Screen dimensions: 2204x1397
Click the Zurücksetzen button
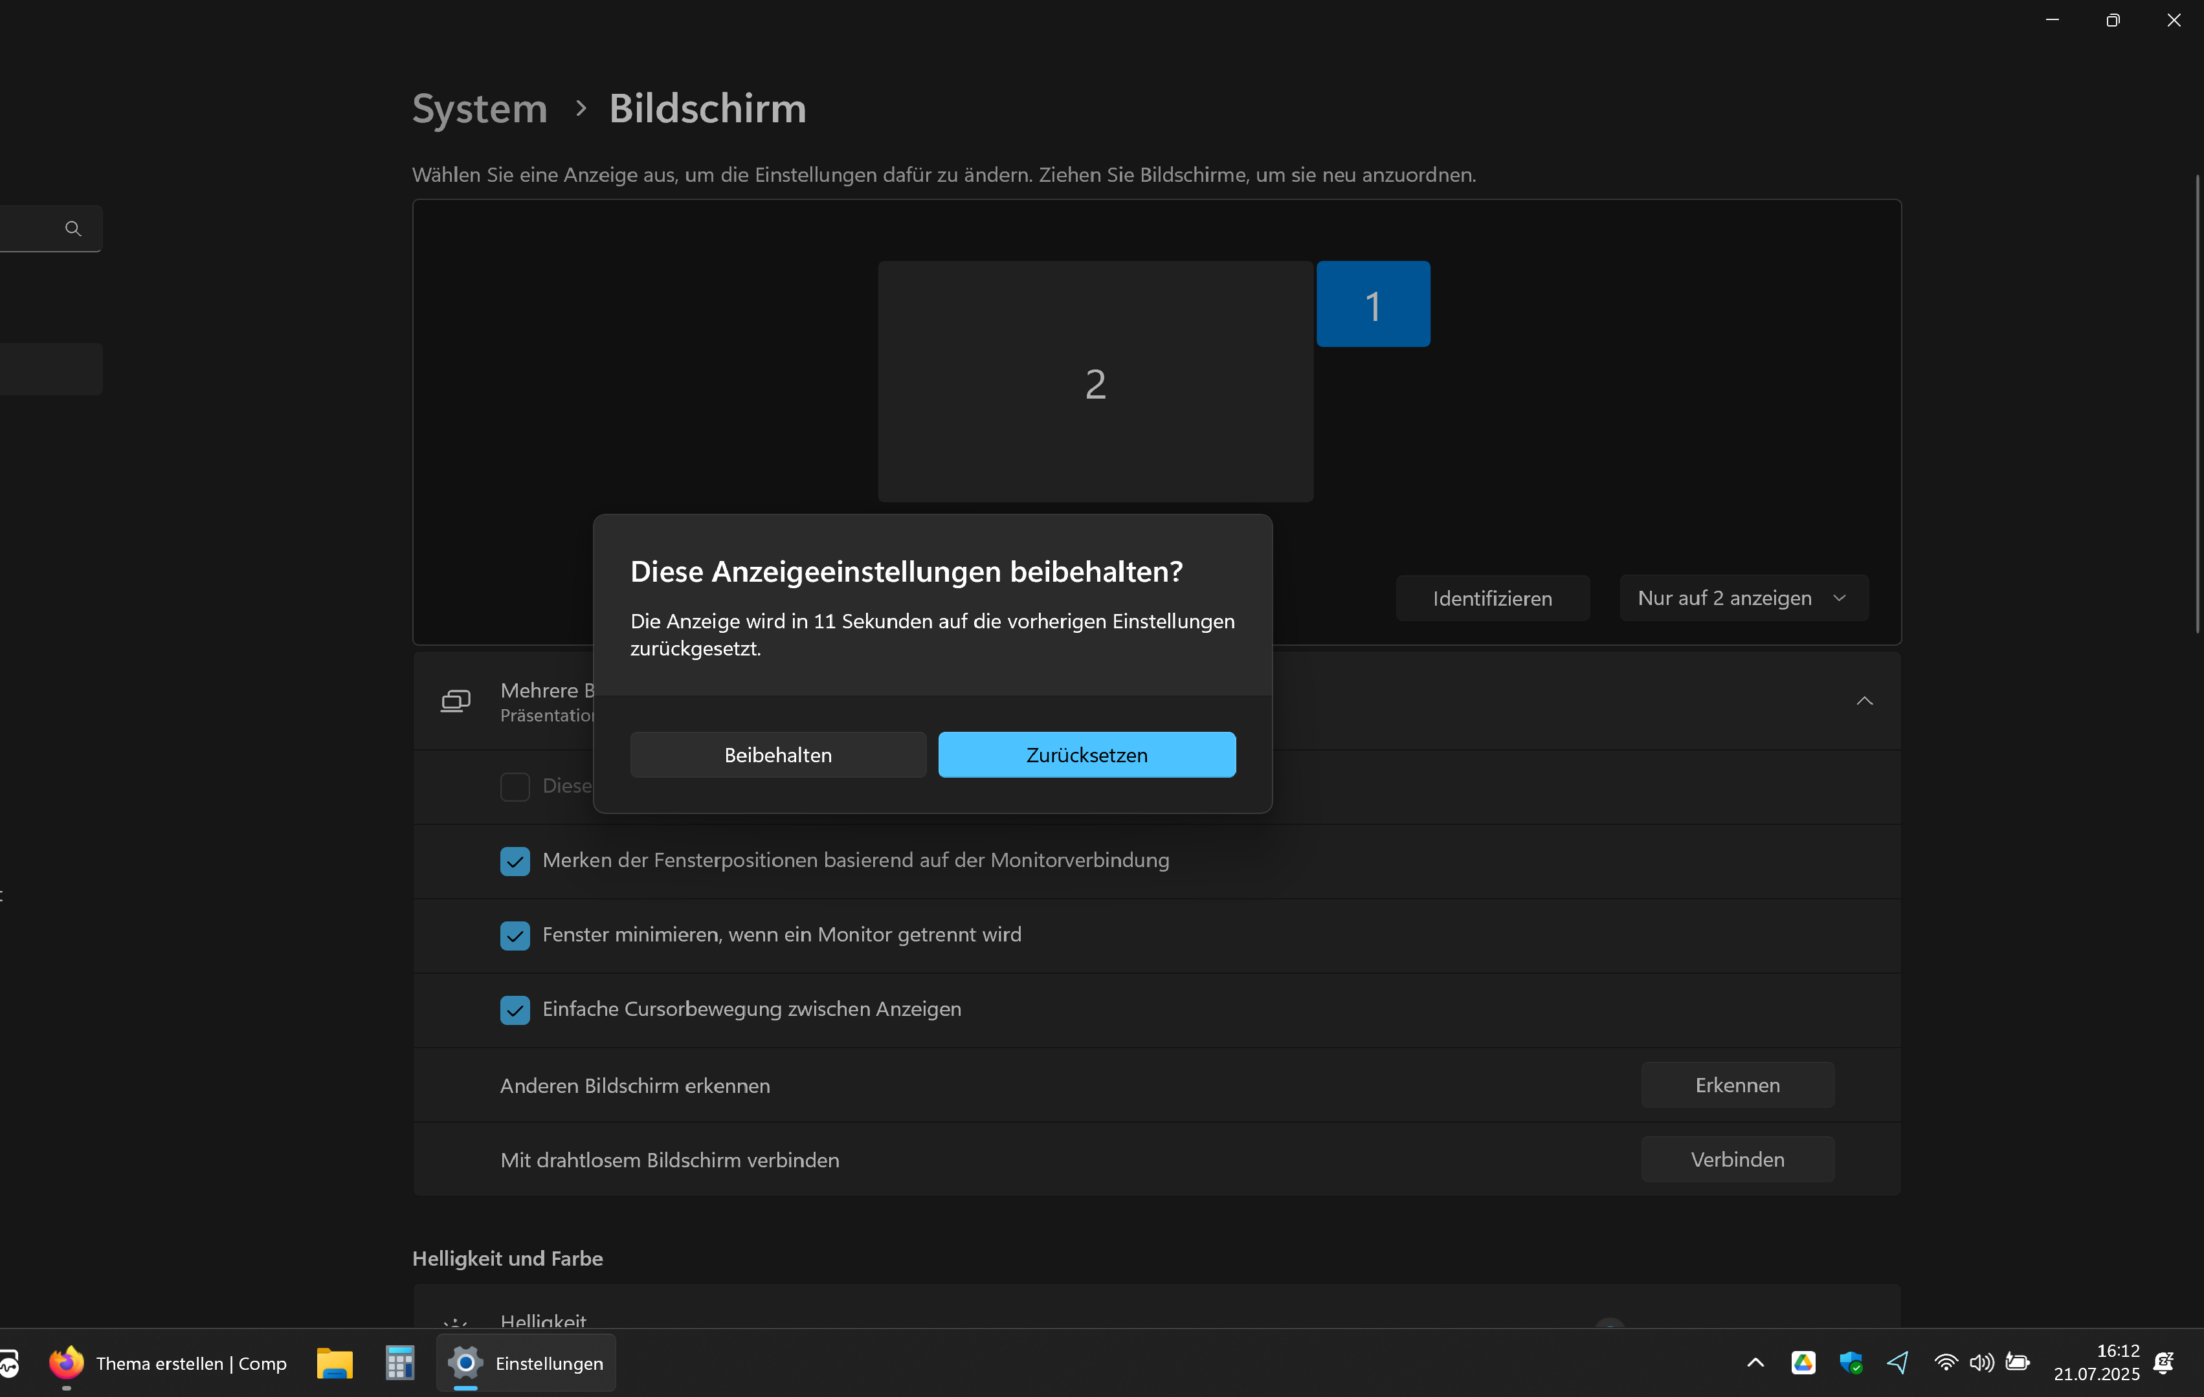pos(1086,754)
